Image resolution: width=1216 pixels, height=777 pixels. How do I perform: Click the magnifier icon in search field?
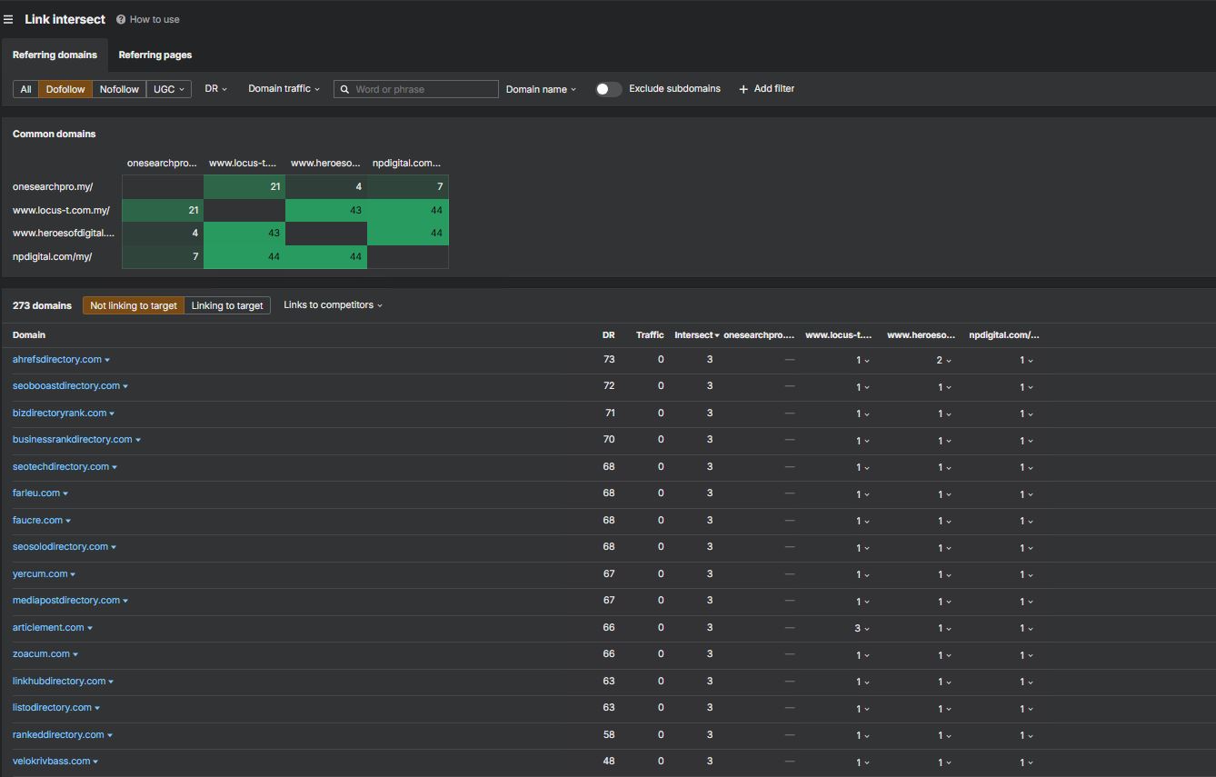point(345,89)
